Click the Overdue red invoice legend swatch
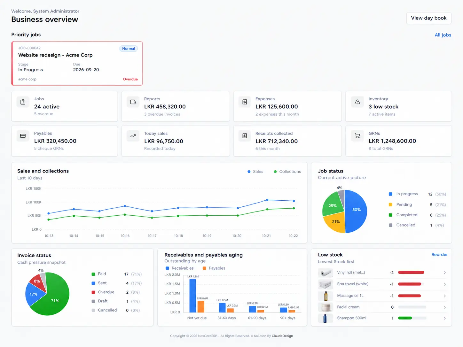This screenshot has height=347, width=463. [93, 292]
